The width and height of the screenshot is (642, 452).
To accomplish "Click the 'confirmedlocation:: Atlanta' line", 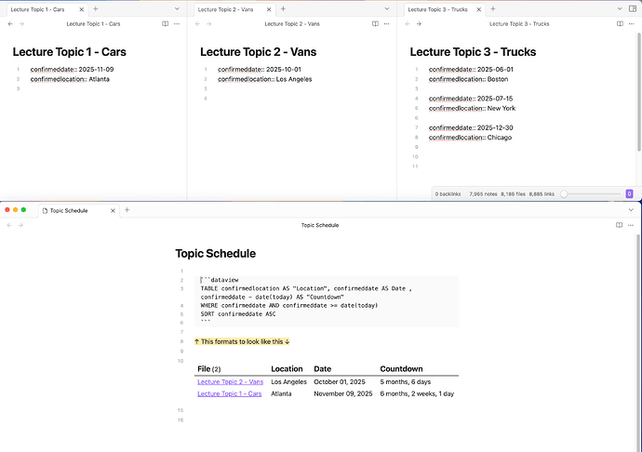I will [x=70, y=79].
